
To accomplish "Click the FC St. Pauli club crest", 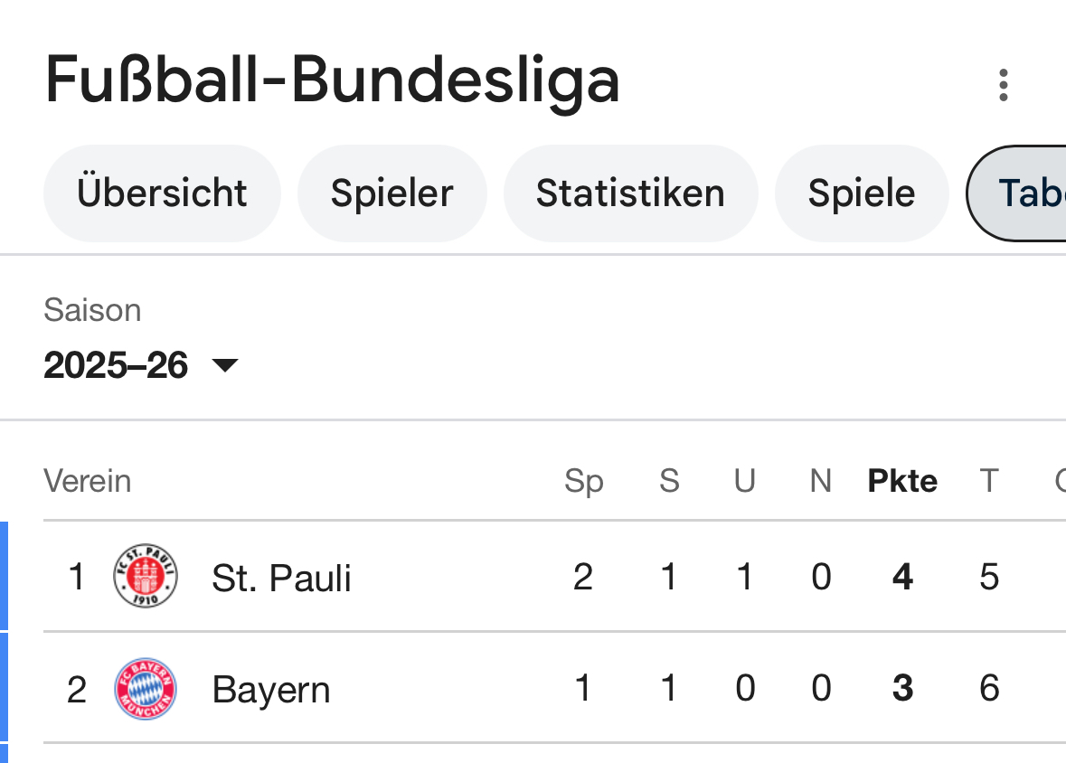I will tap(146, 576).
